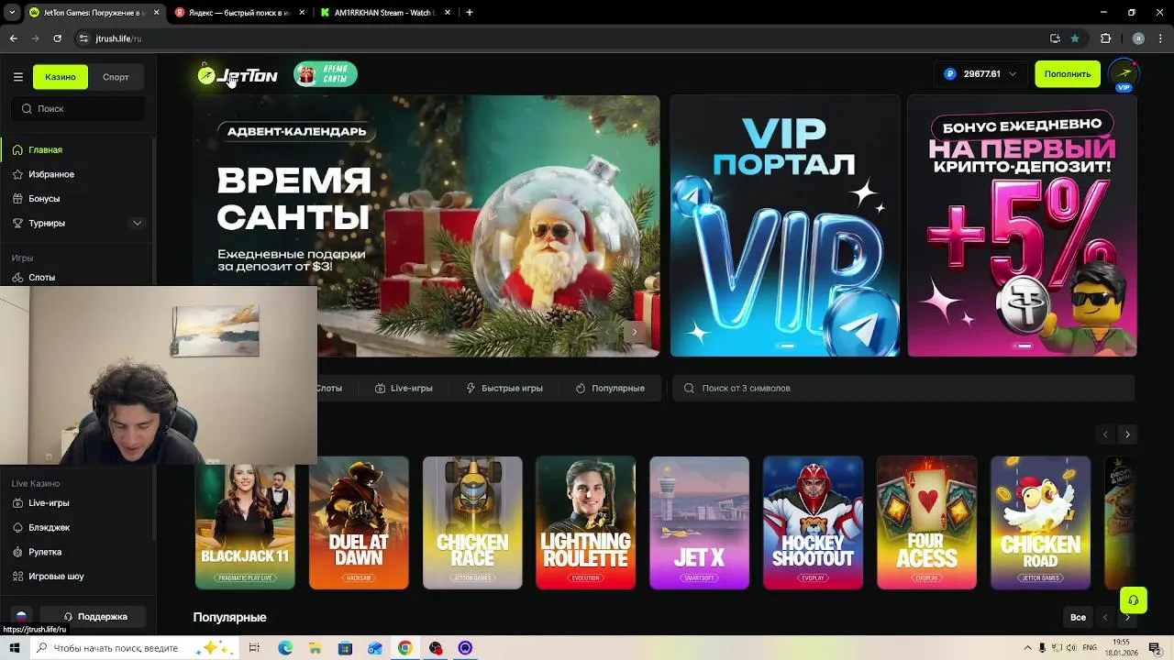Open Blackjack 11 game thumbnail
The image size is (1174, 660).
point(245,522)
